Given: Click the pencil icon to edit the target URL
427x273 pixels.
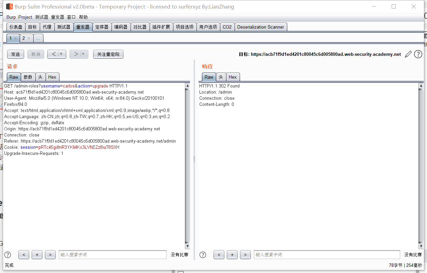Looking at the screenshot, I should 408,54.
